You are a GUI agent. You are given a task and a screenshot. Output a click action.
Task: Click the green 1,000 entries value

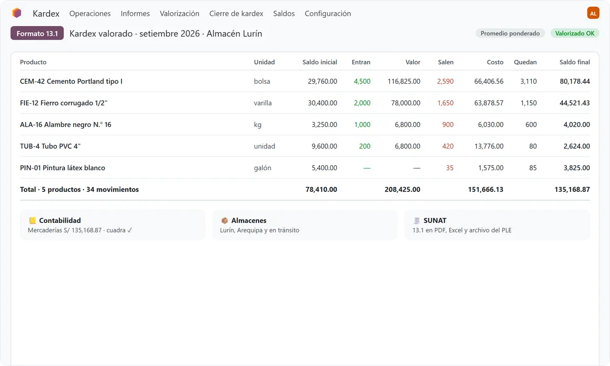(x=362, y=124)
